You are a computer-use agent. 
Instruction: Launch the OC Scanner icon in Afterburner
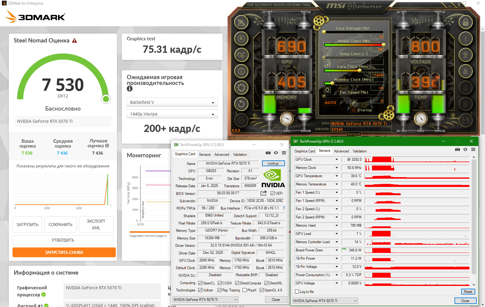[x=241, y=55]
